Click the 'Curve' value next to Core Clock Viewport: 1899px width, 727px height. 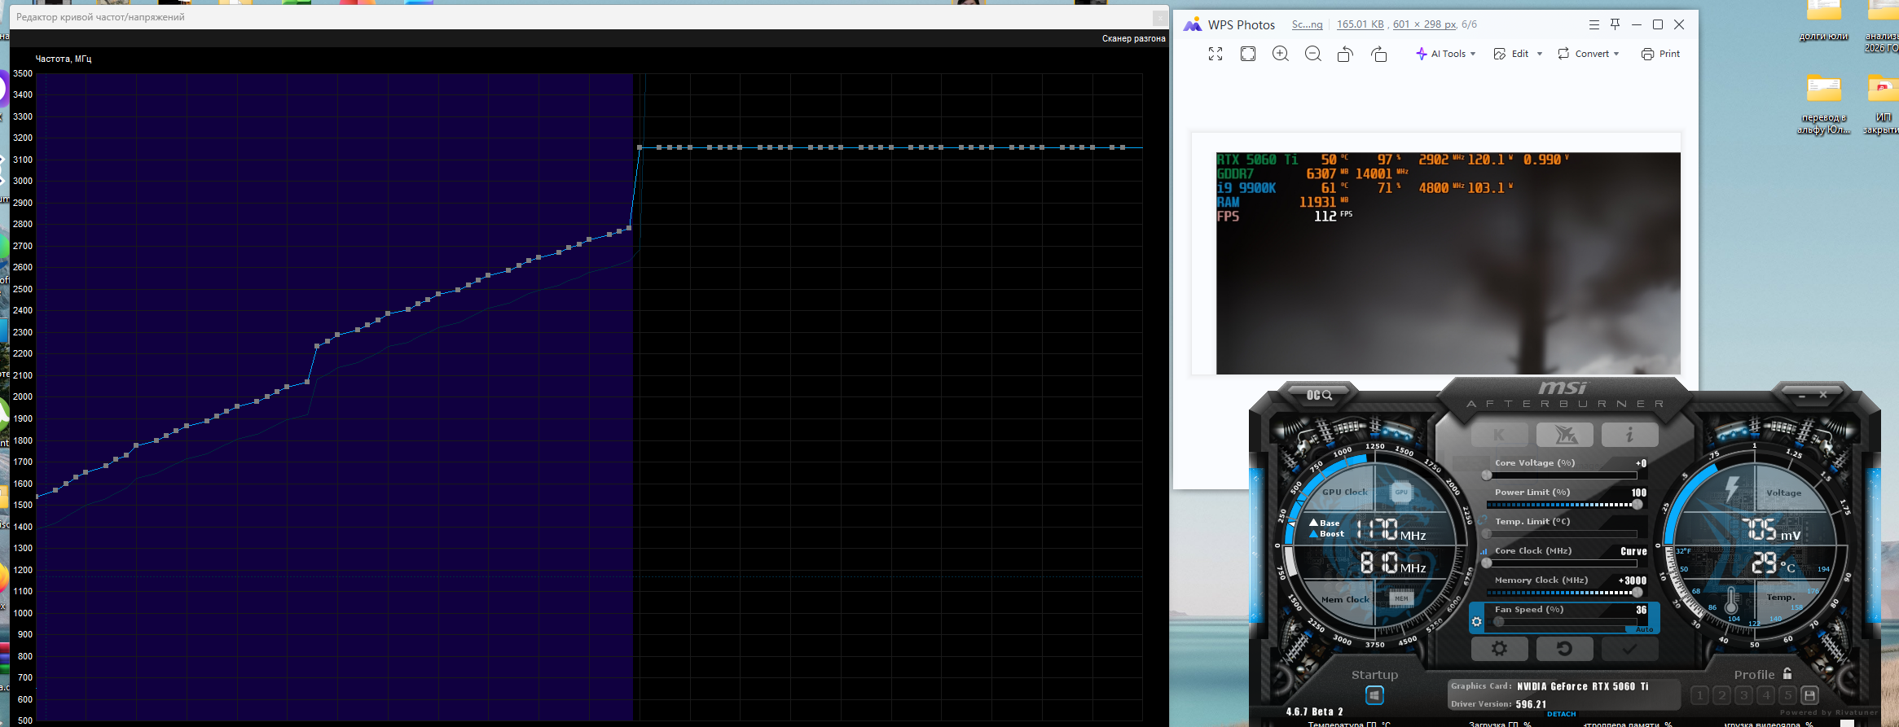[x=1633, y=551]
